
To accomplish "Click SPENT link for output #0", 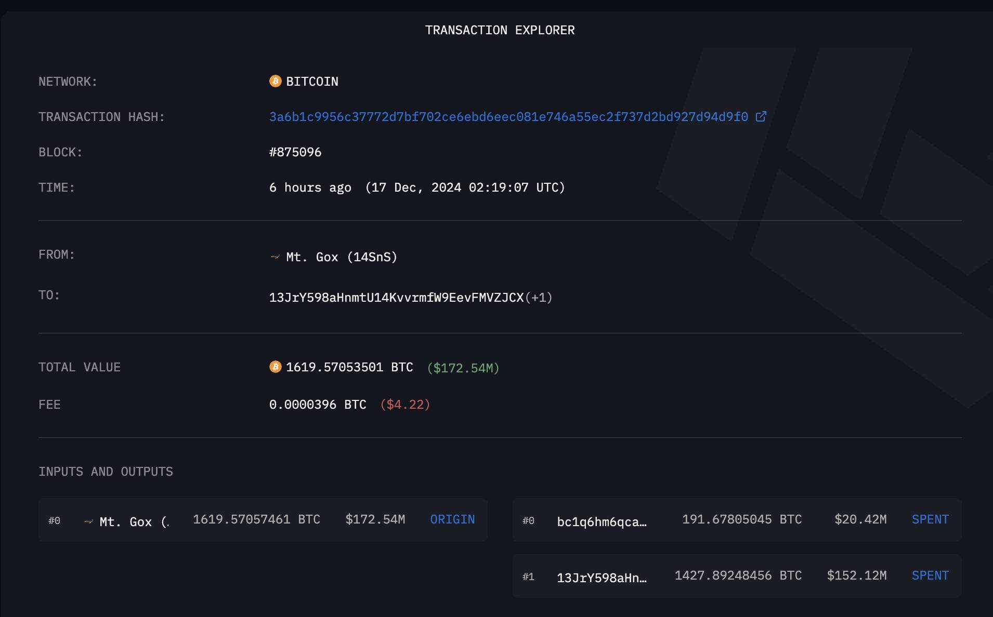I will 930,519.
